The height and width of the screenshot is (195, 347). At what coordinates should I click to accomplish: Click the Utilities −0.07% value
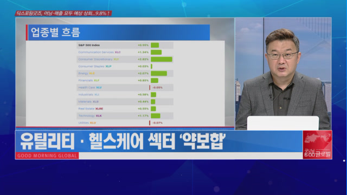(x=158, y=123)
